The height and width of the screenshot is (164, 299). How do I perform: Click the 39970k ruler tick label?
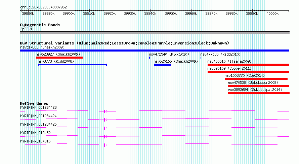[x=211, y=13]
